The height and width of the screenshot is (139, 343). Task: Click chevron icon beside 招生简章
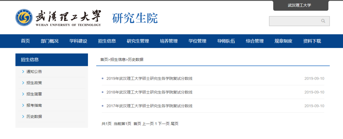[23, 94]
